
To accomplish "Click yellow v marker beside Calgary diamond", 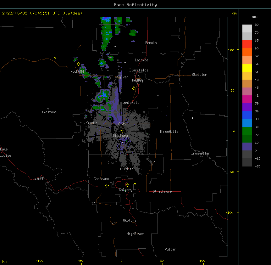I will pos(135,184).
